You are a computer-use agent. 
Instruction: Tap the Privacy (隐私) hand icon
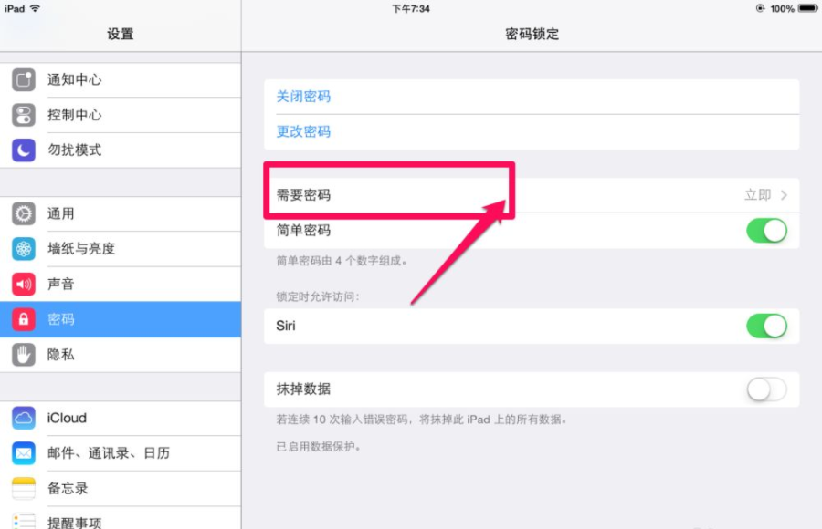click(x=24, y=355)
